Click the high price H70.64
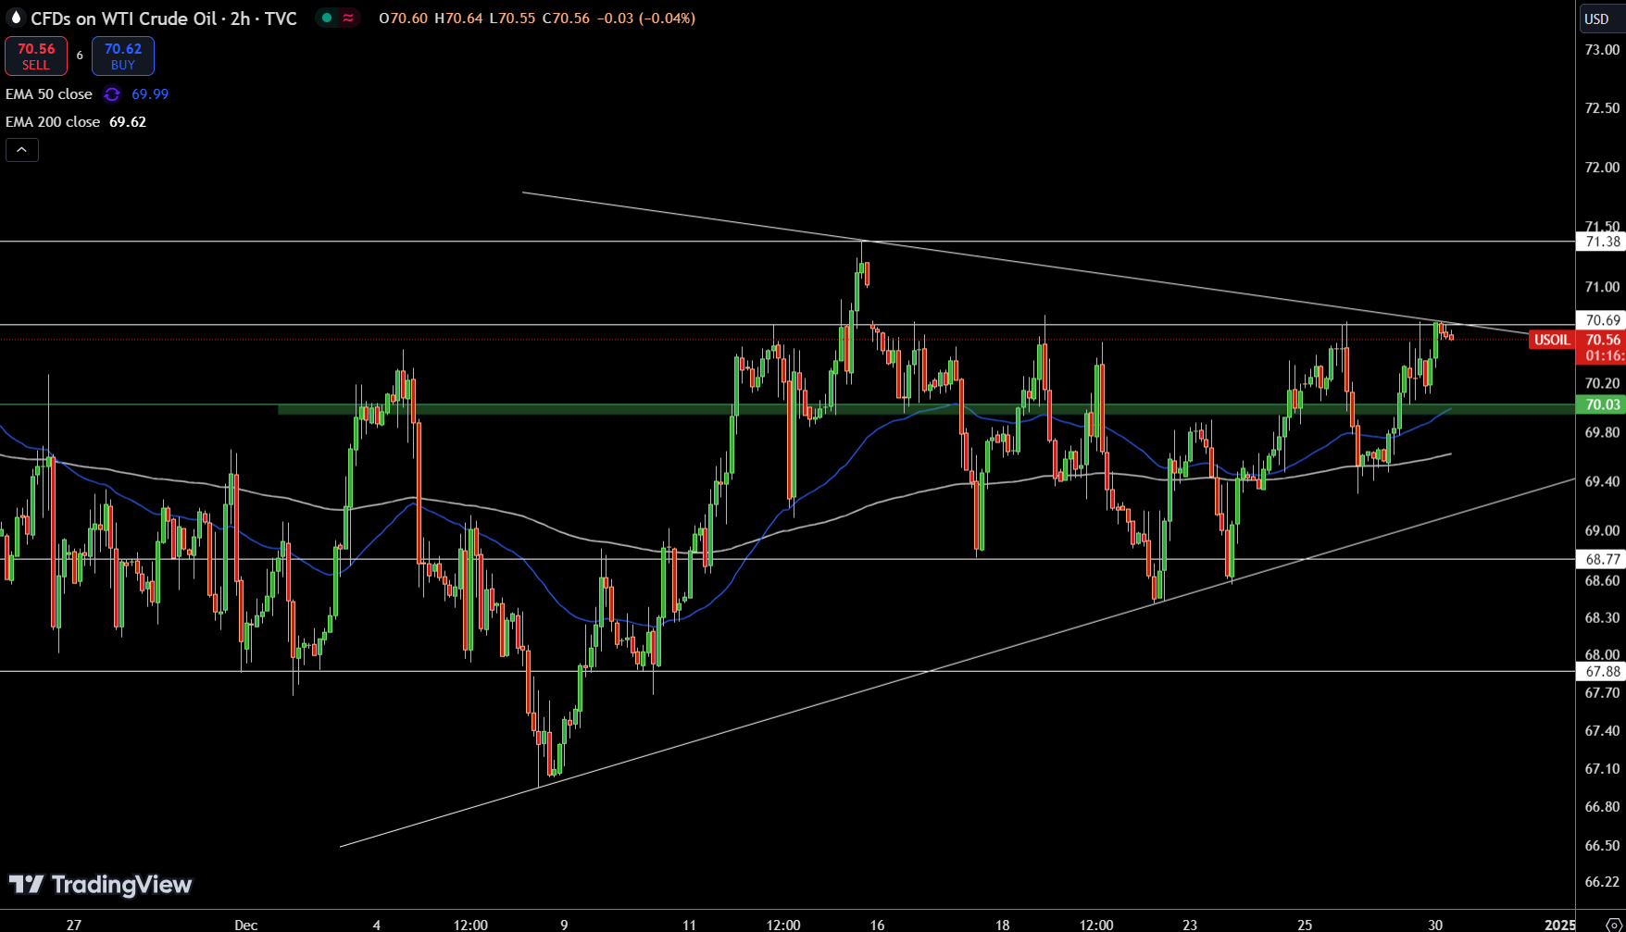The width and height of the screenshot is (1626, 932). tap(458, 19)
